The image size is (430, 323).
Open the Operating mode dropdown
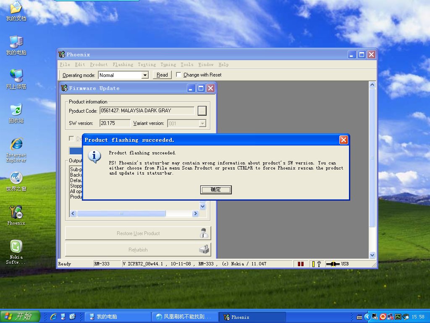[x=145, y=75]
